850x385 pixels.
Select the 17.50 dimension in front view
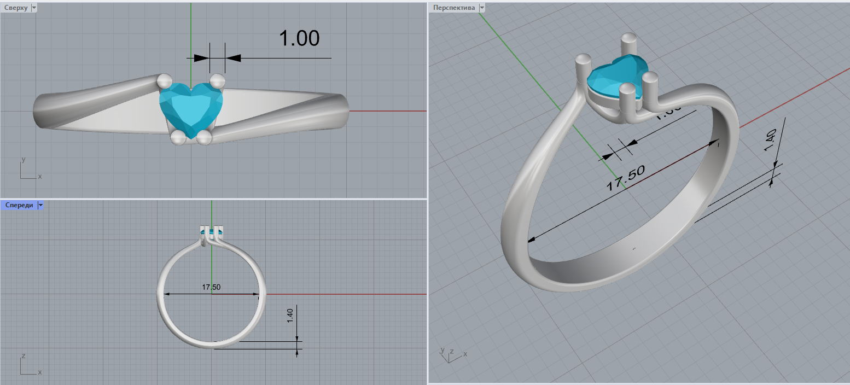[x=211, y=287]
